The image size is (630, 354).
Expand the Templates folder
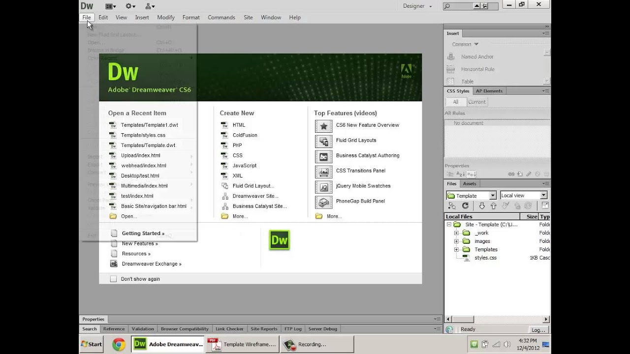pyautogui.click(x=456, y=250)
